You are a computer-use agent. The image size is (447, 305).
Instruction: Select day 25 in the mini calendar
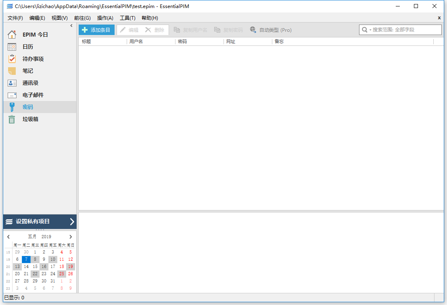pyautogui.click(x=62, y=274)
